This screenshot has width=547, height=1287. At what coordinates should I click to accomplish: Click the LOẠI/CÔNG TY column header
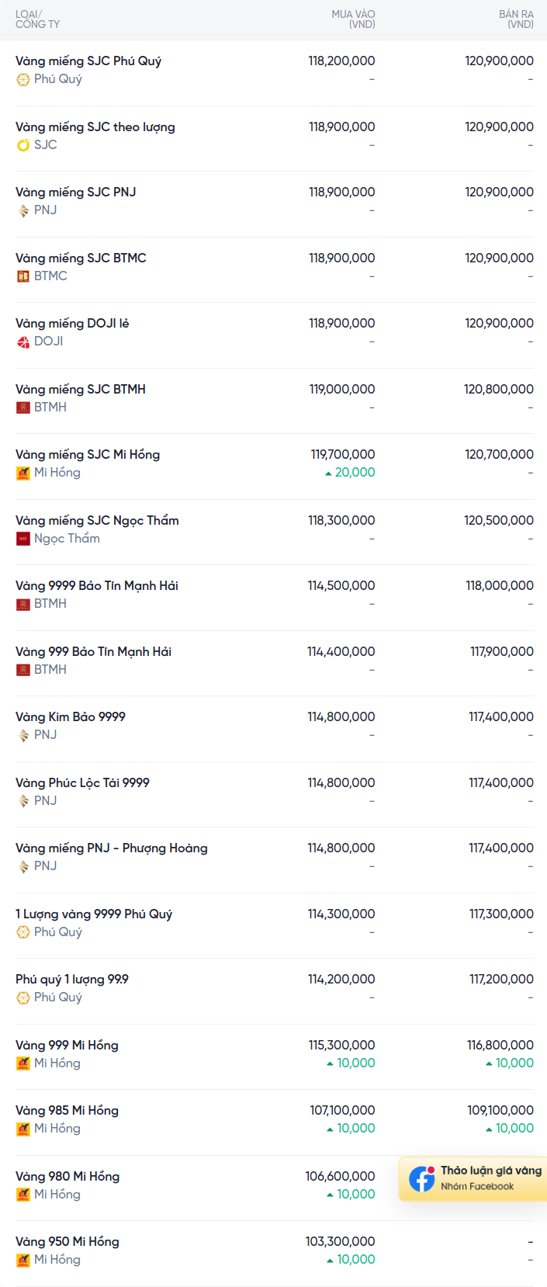(37, 19)
